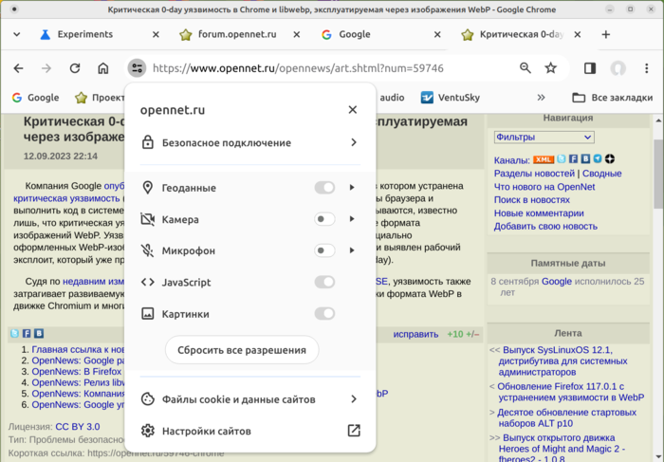Open Поиск в новостях link
This screenshot has height=462, width=664.
pos(532,199)
